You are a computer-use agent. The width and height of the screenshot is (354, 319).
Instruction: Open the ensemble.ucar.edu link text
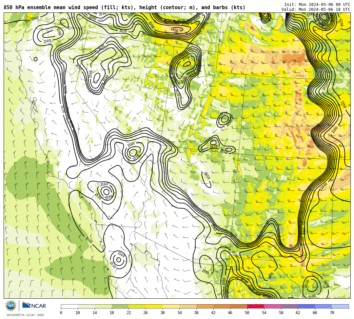(x=26, y=315)
